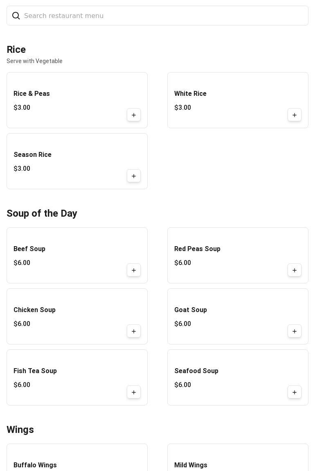
Task: Add White Rice using its plus icon
Action: [x=295, y=115]
